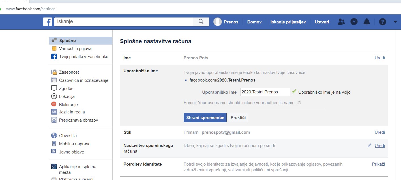The image size is (401, 180).
Task: Open the Messenger icon
Action: click(354, 22)
